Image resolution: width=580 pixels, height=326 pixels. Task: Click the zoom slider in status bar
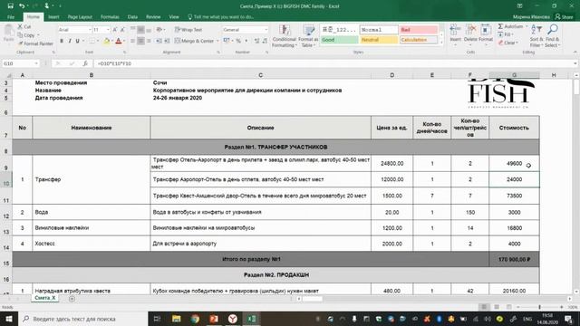540,307
